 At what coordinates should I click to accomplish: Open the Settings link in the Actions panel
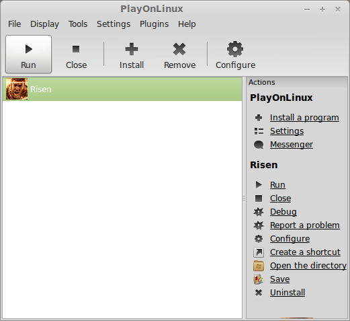click(287, 131)
